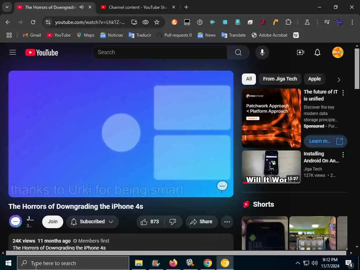
Task: Open Firefox from the taskbar
Action: [173, 263]
